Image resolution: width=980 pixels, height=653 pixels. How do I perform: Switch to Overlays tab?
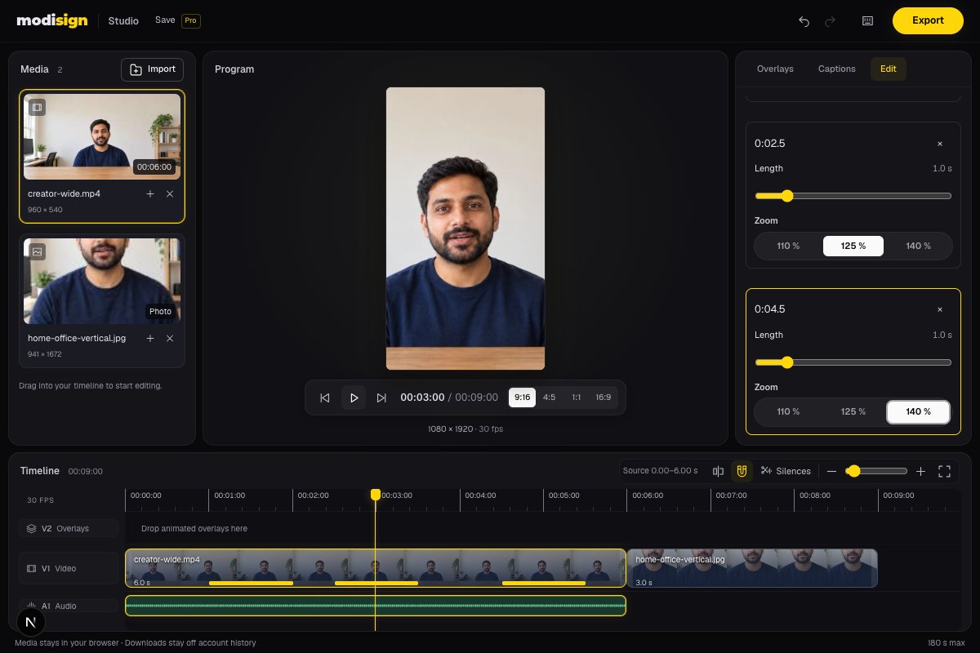[x=775, y=69]
